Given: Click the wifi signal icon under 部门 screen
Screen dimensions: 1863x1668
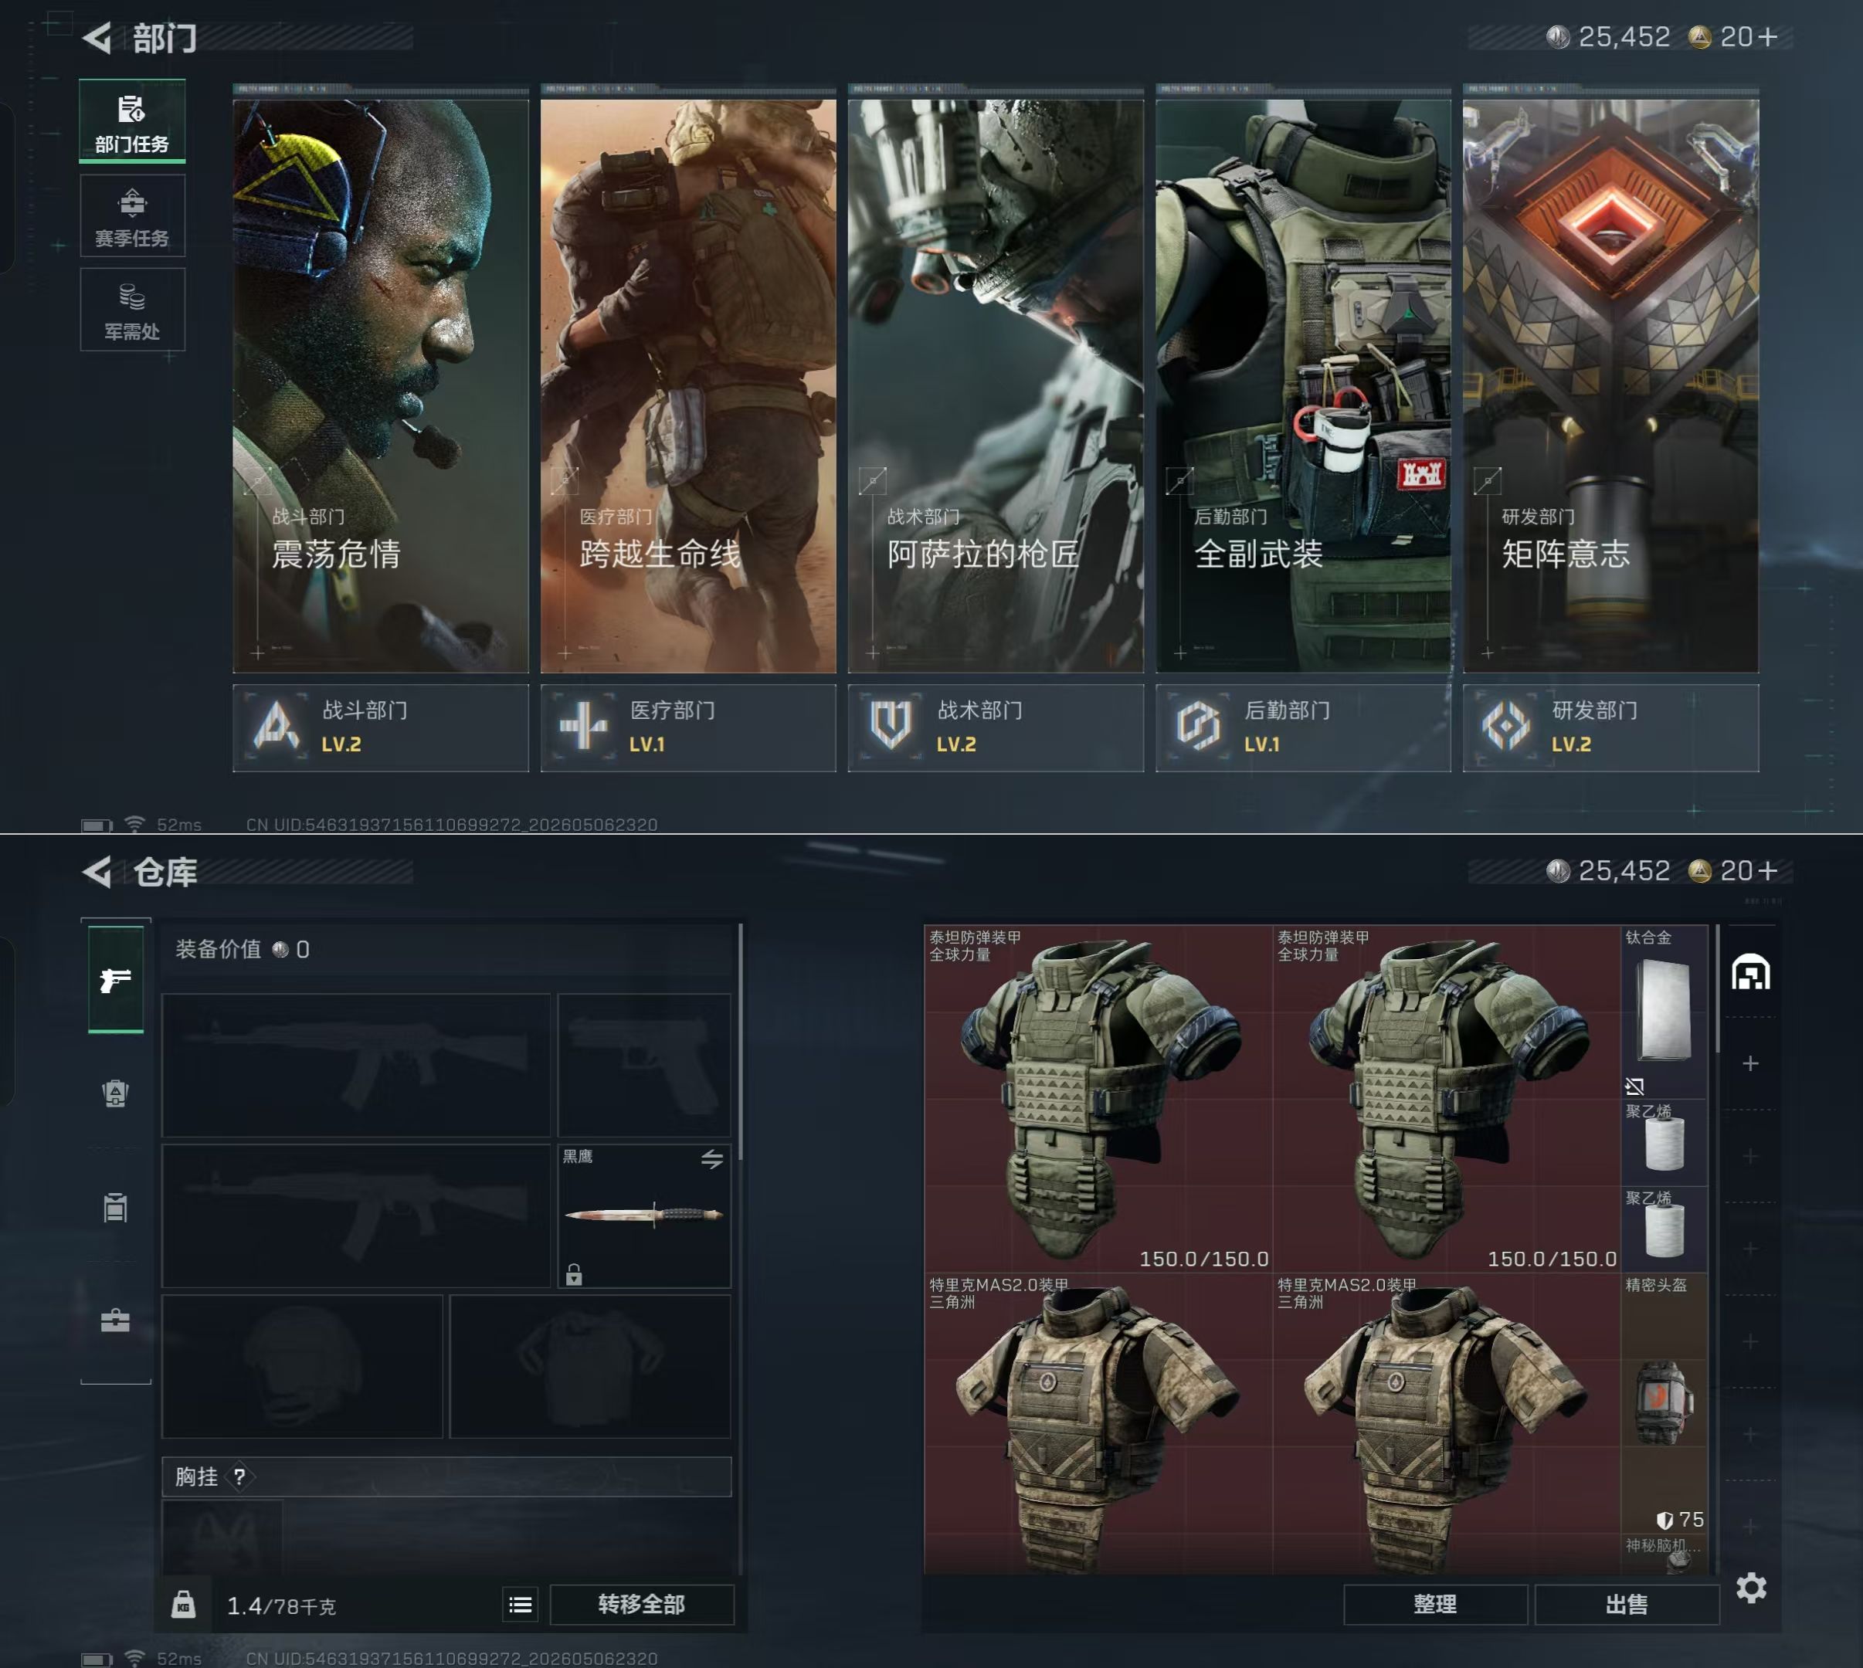Looking at the screenshot, I should [x=134, y=824].
